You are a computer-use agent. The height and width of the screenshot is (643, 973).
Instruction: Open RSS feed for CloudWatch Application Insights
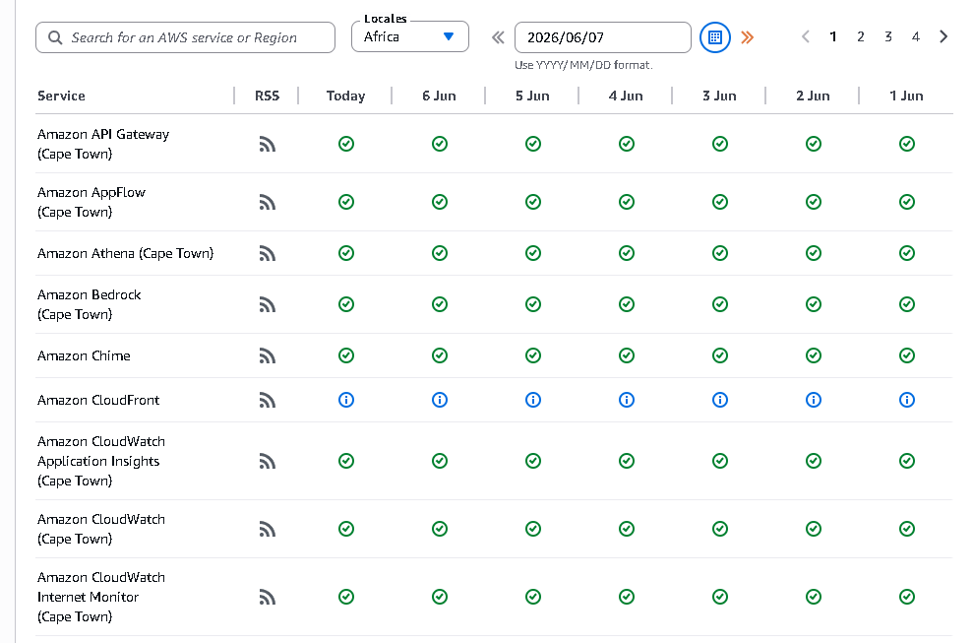click(267, 461)
